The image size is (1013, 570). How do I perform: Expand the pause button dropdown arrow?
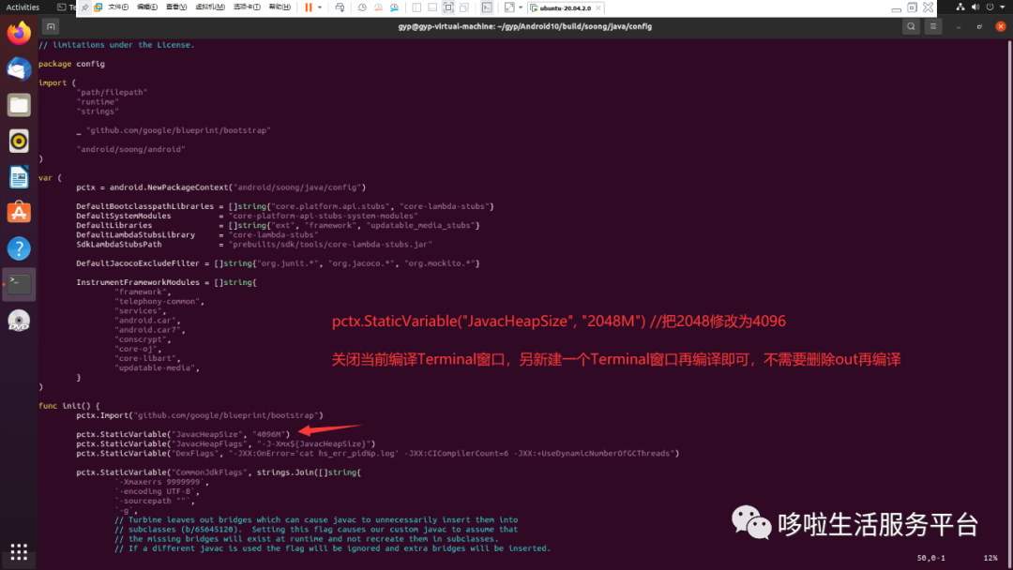(x=320, y=7)
